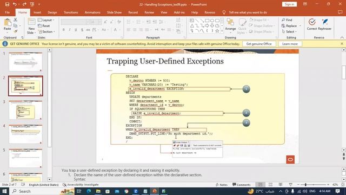This screenshot has width=346, height=195.
Task: Open Ribbon Display Options
Action: click(x=305, y=4)
